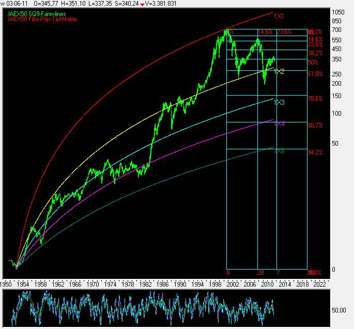
Task: Select the 50% Fibonacci retracement label
Action: [312, 62]
